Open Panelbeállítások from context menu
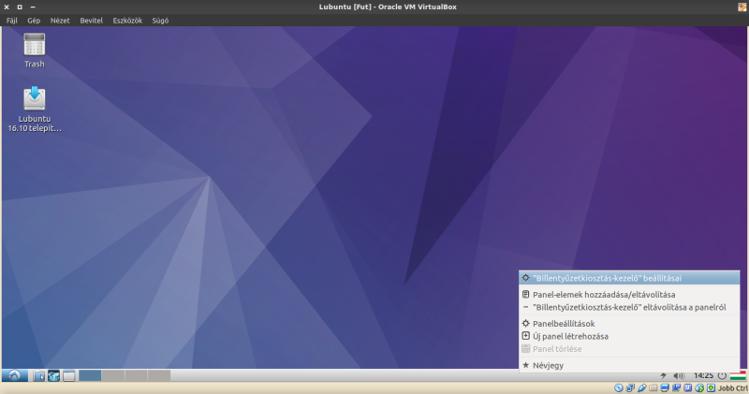Screen dimensions: 749x394 pos(629,324)
